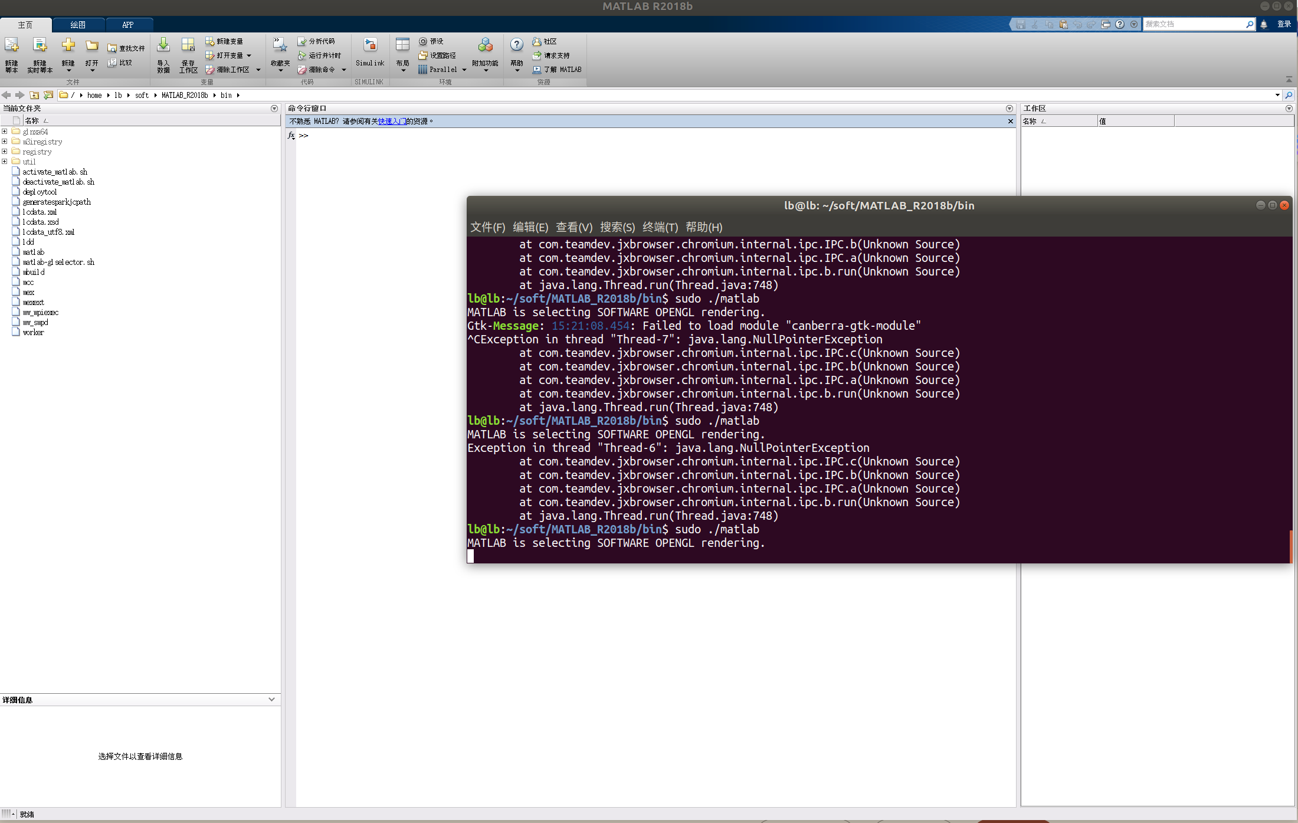Click the notification bell icon
The image size is (1298, 823).
click(x=1264, y=24)
